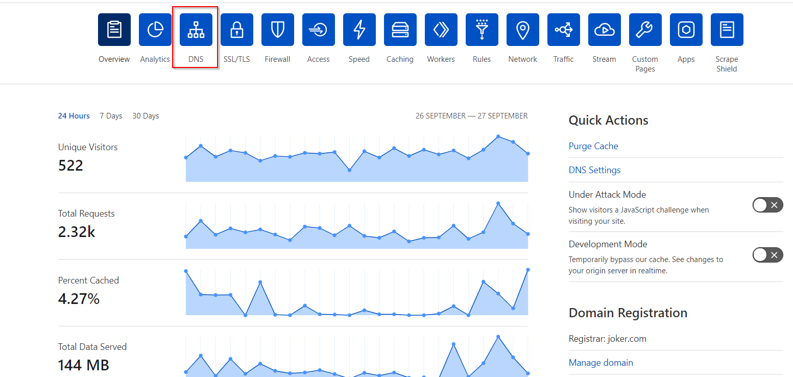Enable Under Attack Mode toggle
This screenshot has width=793, height=377.
(767, 205)
